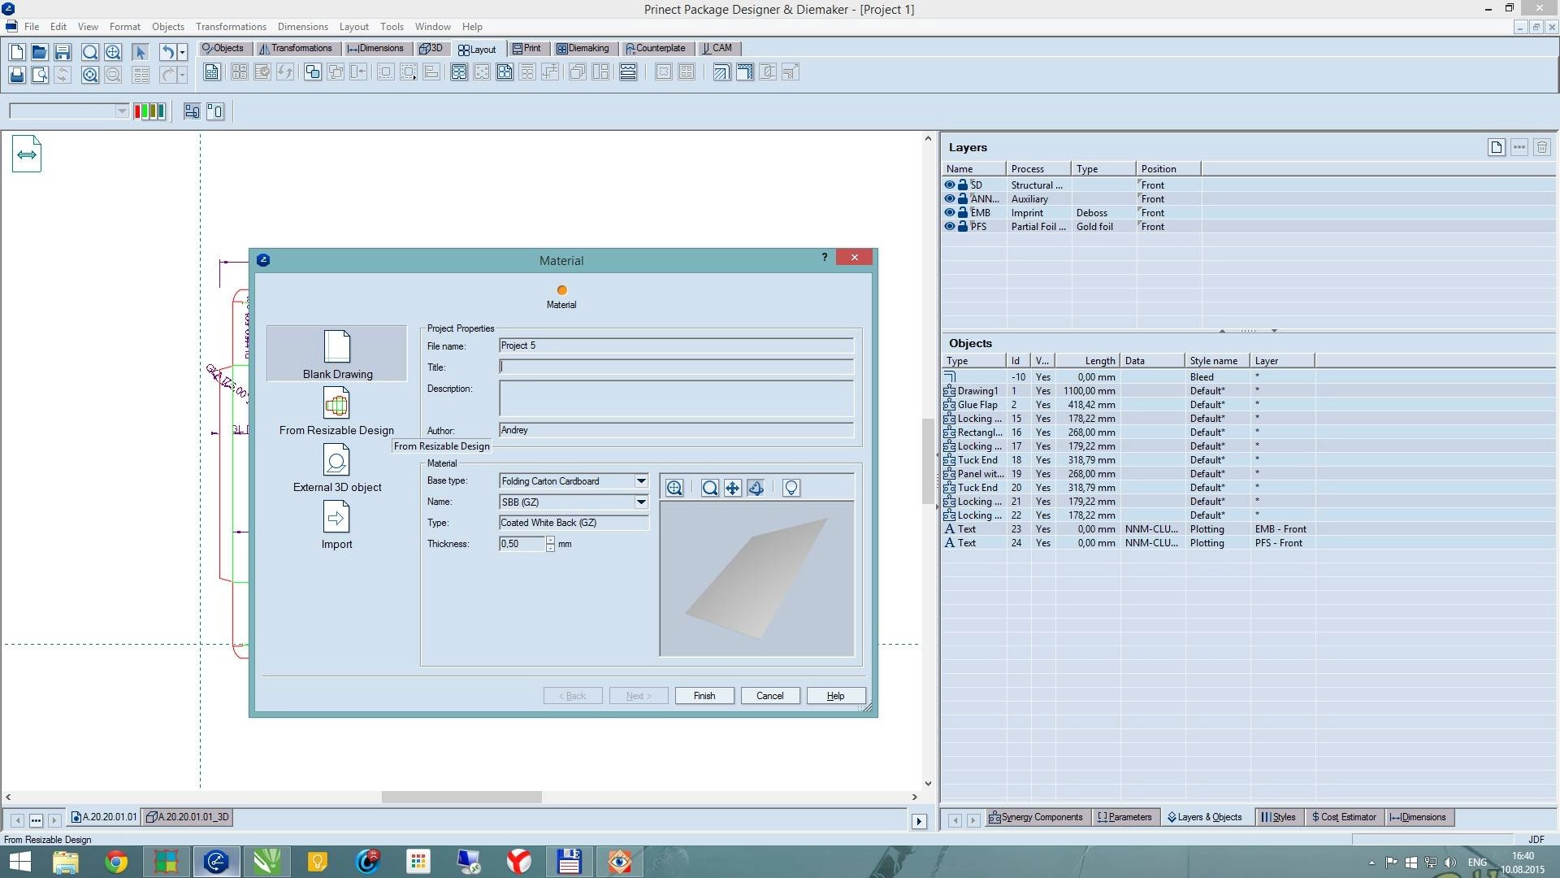The height and width of the screenshot is (878, 1560).
Task: Click the Save diskette toolbar icon
Action: [63, 52]
